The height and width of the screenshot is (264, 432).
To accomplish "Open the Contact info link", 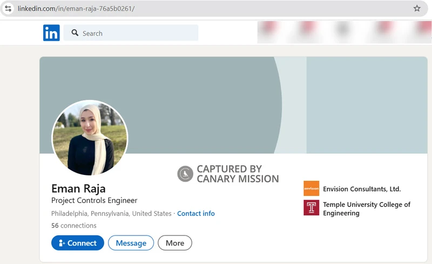I will point(196,214).
